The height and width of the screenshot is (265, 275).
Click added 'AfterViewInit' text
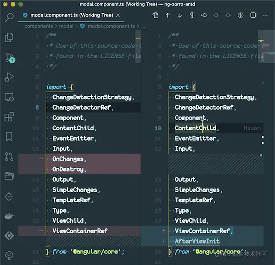197,241
